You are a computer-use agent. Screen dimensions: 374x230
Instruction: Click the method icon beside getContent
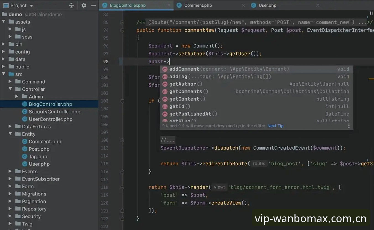click(165, 99)
